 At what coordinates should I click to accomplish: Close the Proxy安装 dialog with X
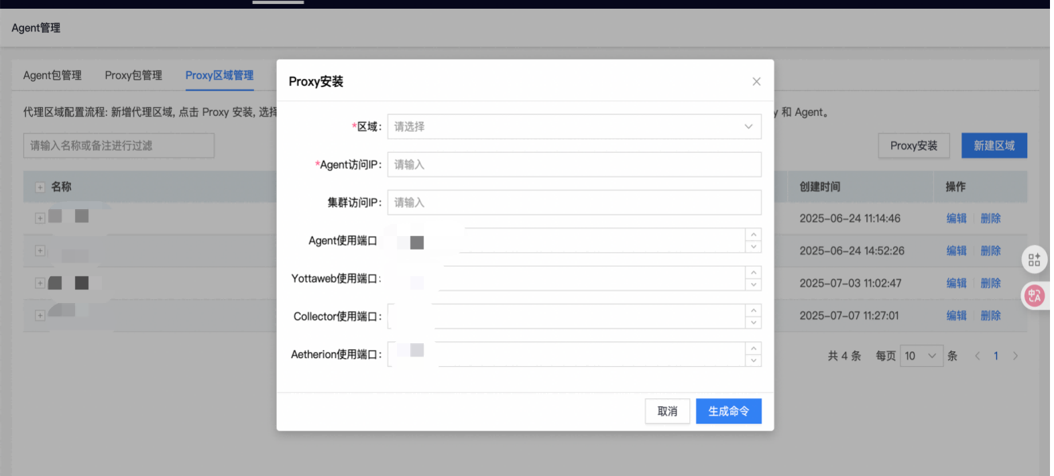click(x=756, y=82)
